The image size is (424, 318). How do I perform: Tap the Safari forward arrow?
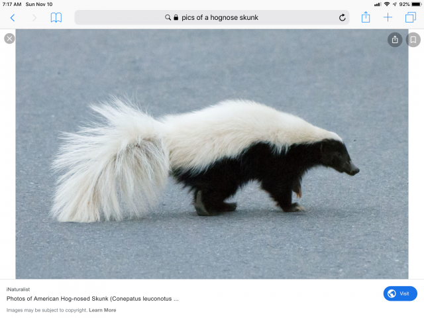click(x=34, y=18)
